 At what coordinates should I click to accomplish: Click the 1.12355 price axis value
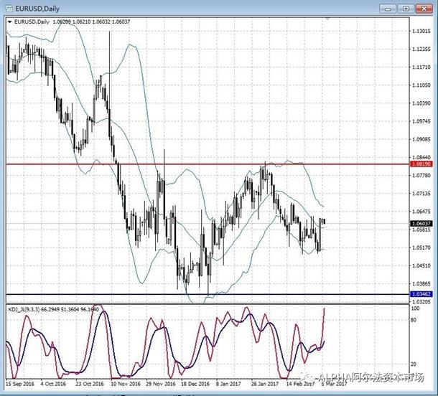point(421,49)
